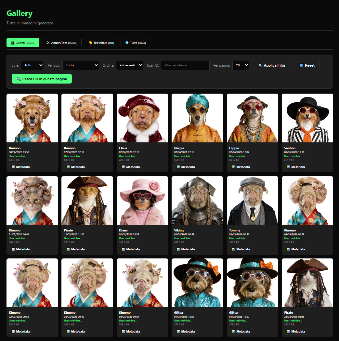Open the Hippie dog thumbnail
This screenshot has height=341, width=339.
(253, 118)
